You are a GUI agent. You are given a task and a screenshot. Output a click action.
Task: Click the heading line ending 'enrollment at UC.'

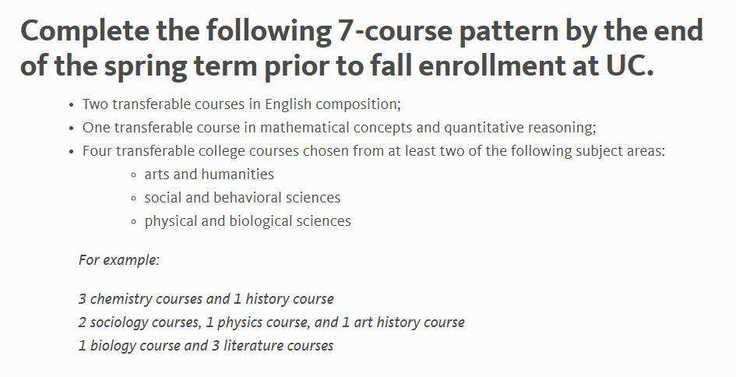pos(337,65)
